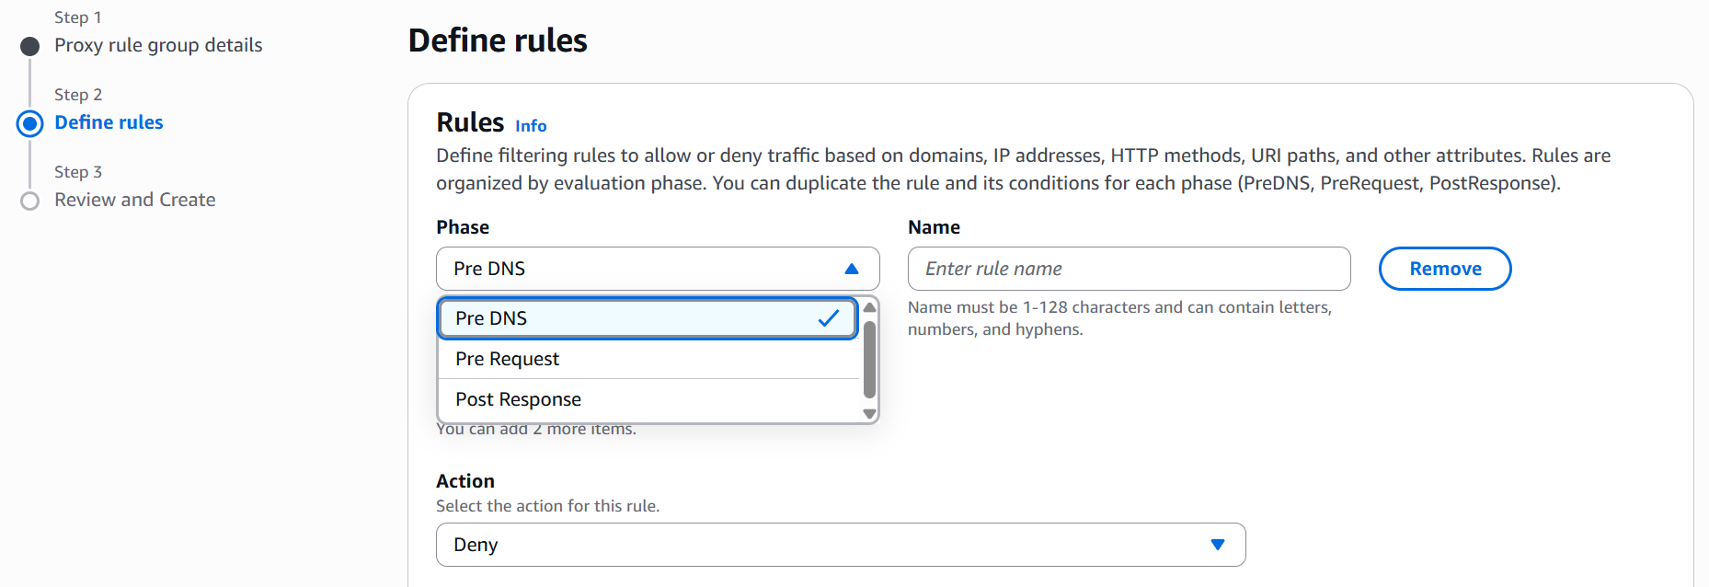Click the phase list scrollbar thumb
Image resolution: width=1709 pixels, height=587 pixels.
pos(869,359)
